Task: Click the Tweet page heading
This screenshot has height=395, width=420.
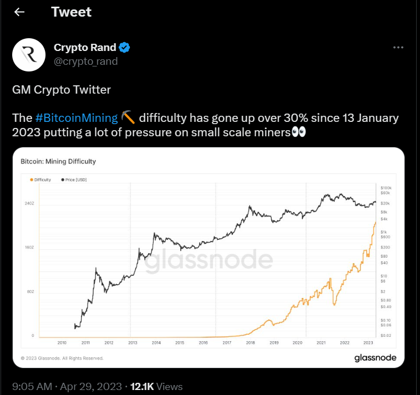Action: point(72,12)
